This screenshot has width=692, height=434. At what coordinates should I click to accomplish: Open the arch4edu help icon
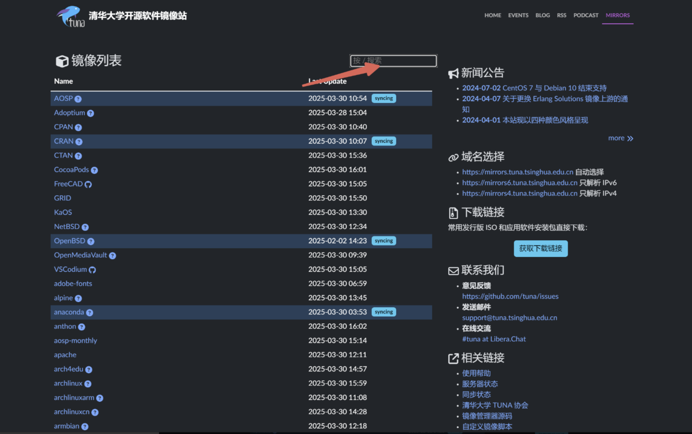(88, 370)
